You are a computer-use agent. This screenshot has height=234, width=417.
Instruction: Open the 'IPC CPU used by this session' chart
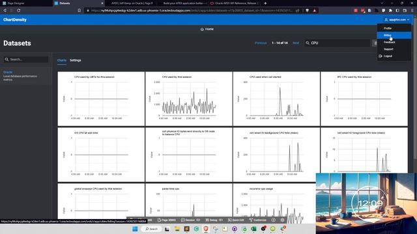pyautogui.click(x=364, y=99)
